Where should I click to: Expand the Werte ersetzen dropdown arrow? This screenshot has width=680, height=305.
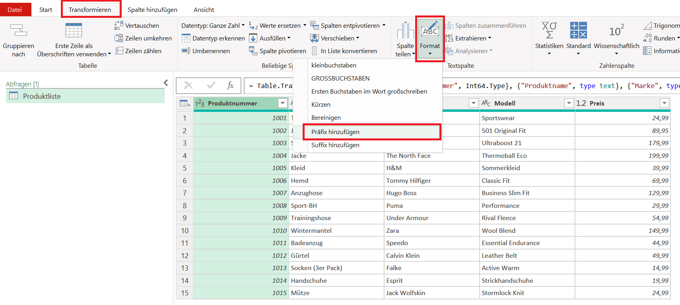305,25
